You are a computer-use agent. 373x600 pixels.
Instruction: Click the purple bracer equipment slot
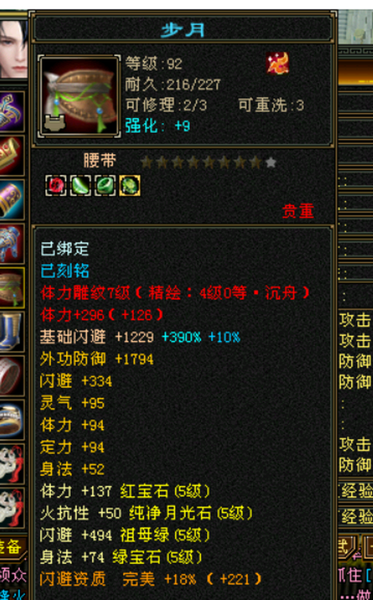11,200
